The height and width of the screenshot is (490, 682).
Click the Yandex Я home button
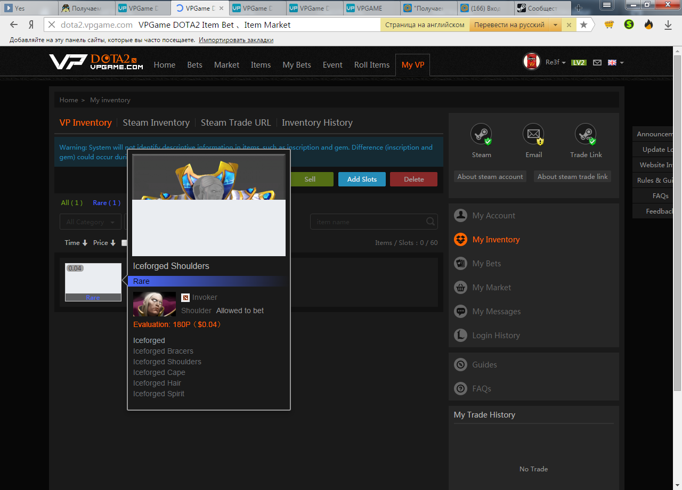point(31,24)
